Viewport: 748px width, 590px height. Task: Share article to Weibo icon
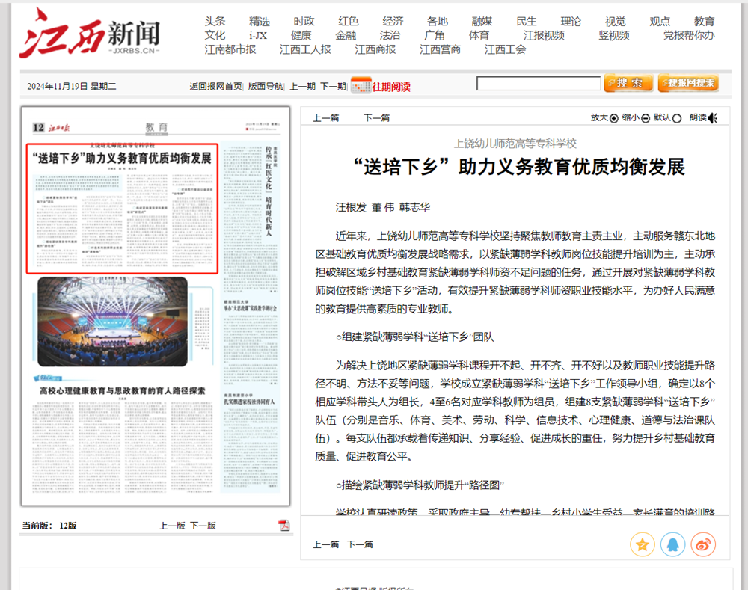tap(703, 544)
